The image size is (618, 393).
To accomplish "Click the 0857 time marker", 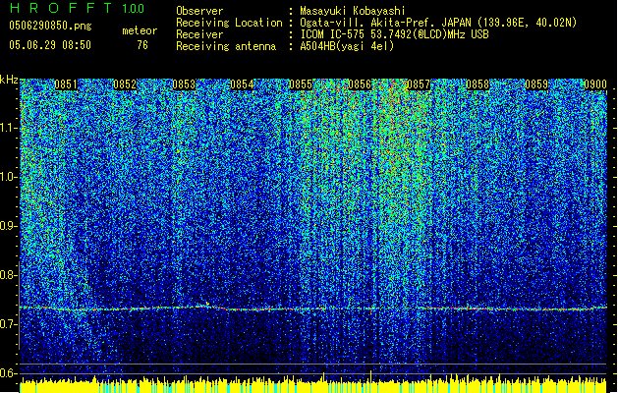I will pos(419,84).
